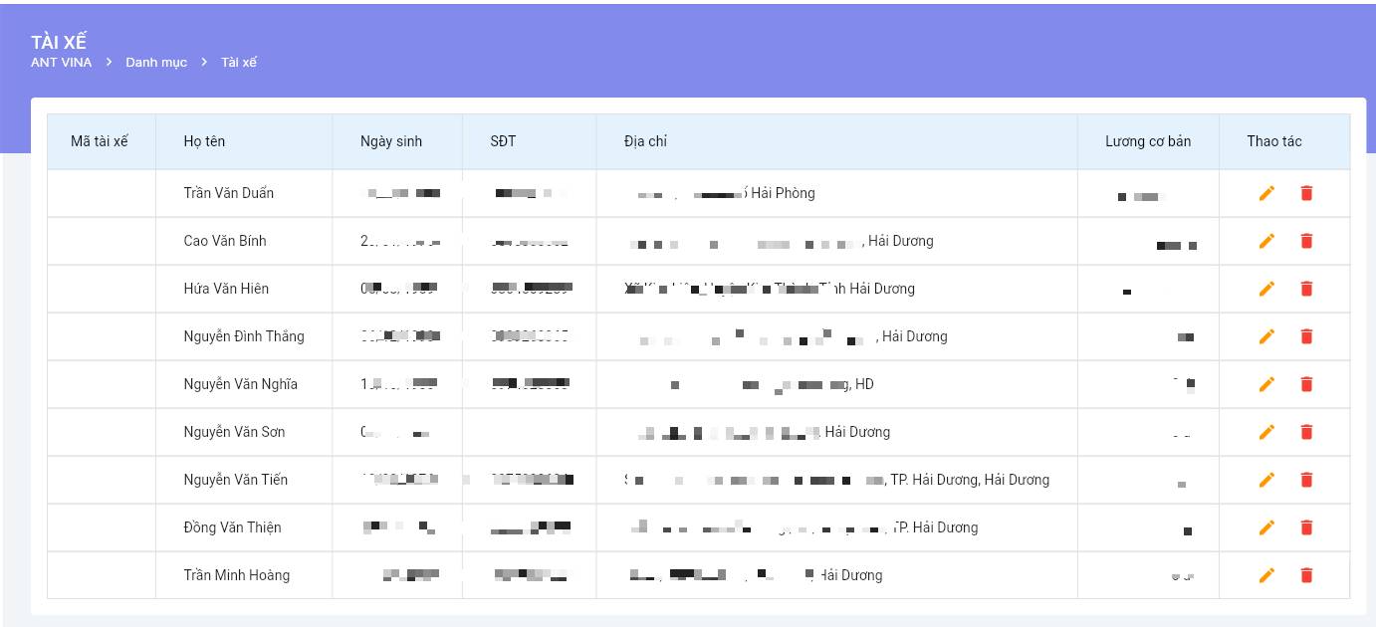This screenshot has height=627, width=1376.
Task: Click the Địa chỉ column header
Action: [645, 141]
